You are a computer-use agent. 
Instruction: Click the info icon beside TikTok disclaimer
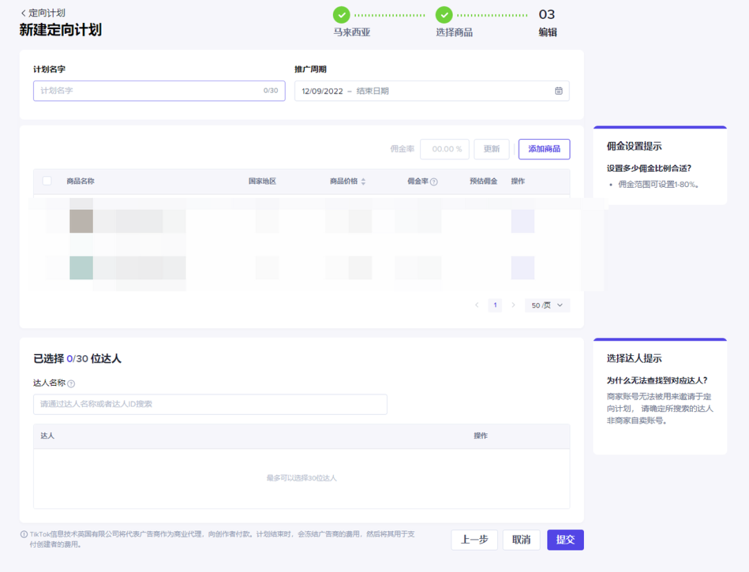point(24,534)
